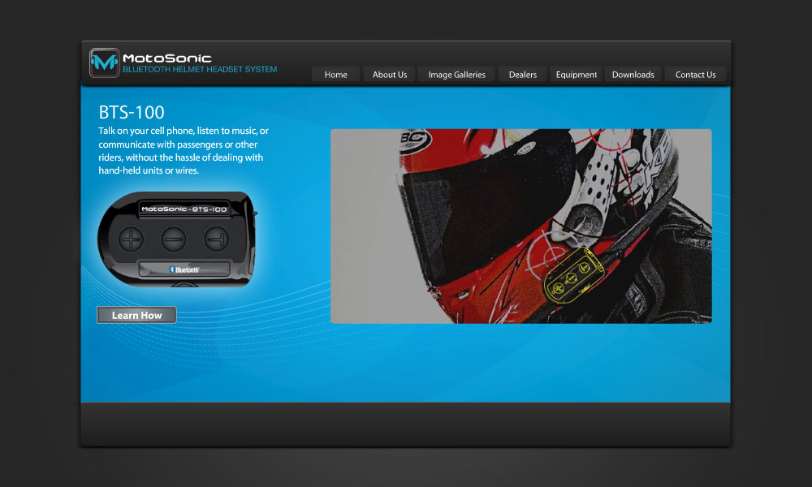Open Image Galleries from navigation
The width and height of the screenshot is (812, 487).
[456, 75]
